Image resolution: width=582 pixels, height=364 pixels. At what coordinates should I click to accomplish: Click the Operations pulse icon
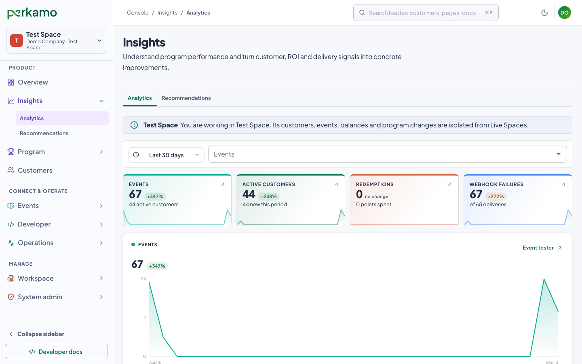click(11, 243)
